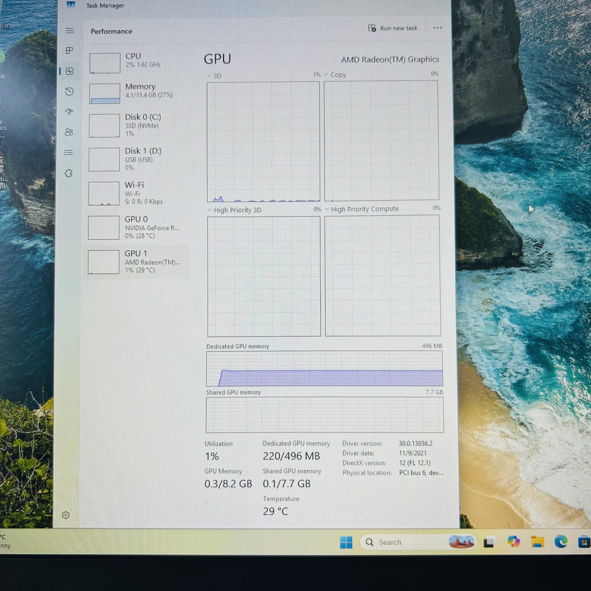Open the Details list sidebar icon
The image size is (591, 591).
(x=69, y=152)
